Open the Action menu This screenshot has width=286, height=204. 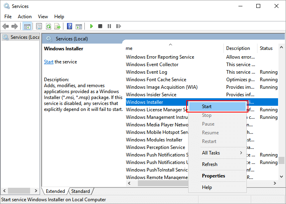pos(25,17)
